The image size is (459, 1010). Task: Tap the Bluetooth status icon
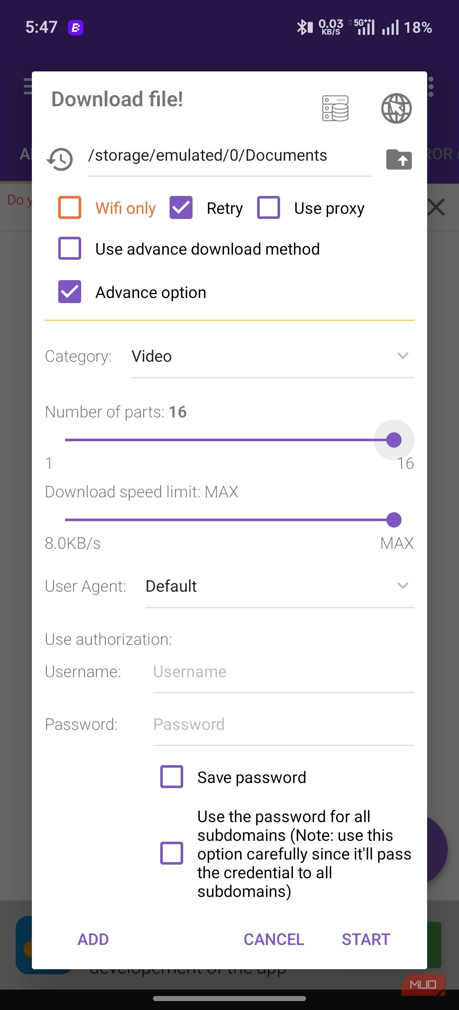click(x=304, y=28)
